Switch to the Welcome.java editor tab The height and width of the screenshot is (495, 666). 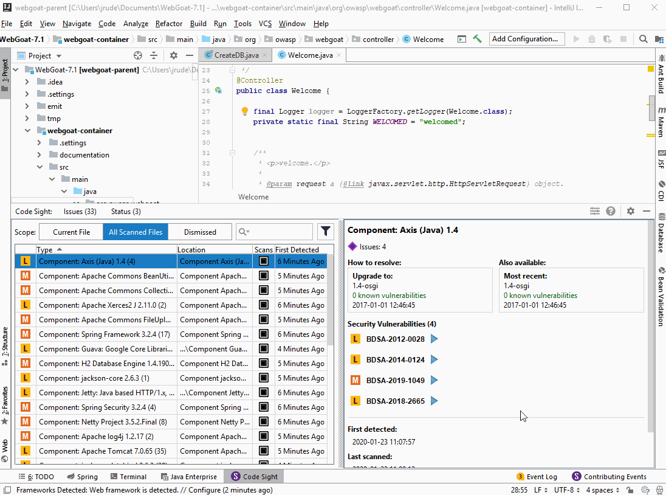[x=311, y=55]
